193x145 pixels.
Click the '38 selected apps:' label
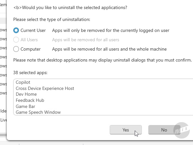coord(30,72)
